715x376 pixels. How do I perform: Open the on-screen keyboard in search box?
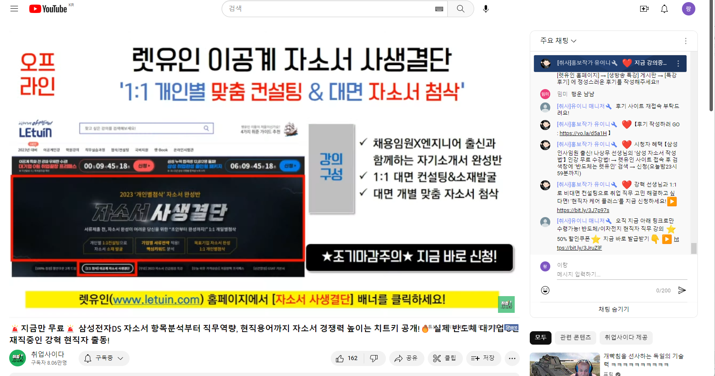pos(439,9)
